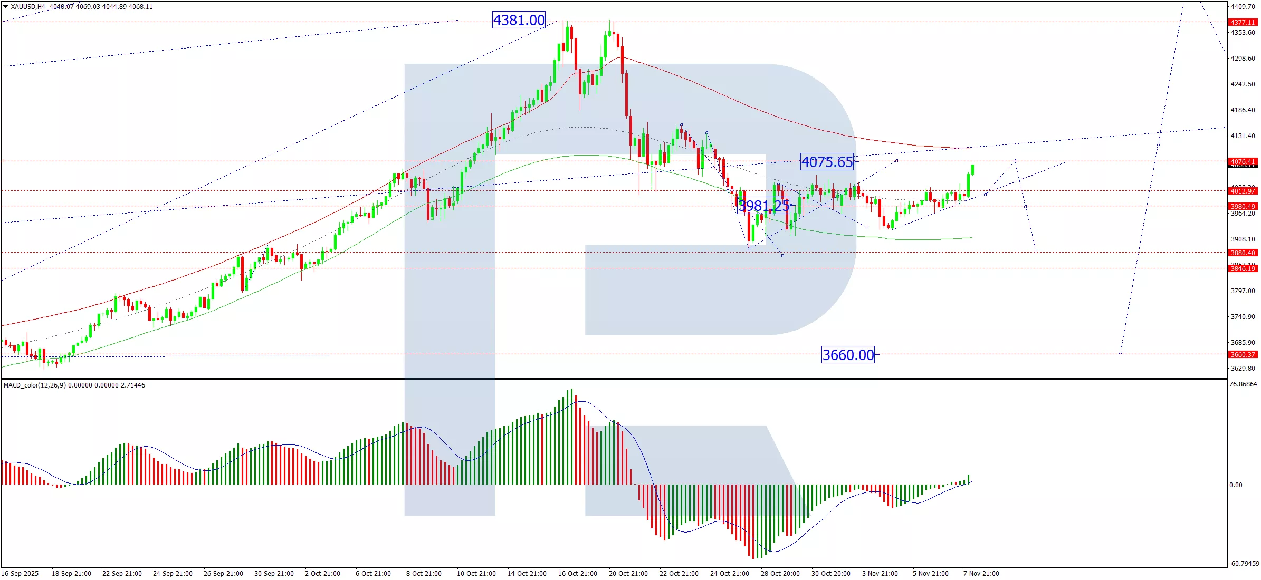Image resolution: width=1261 pixels, height=580 pixels.
Task: Click the 7 Nov 21:00 time label
Action: tap(981, 573)
